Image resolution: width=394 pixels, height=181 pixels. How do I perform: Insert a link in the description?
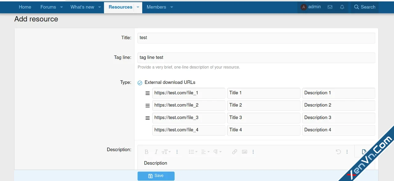click(x=235, y=152)
